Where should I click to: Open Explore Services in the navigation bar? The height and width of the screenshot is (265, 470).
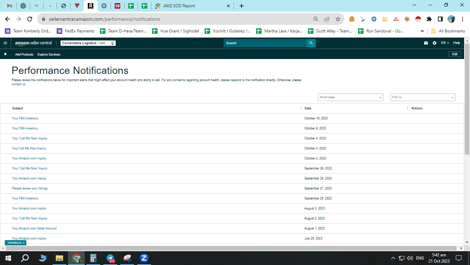click(x=49, y=55)
